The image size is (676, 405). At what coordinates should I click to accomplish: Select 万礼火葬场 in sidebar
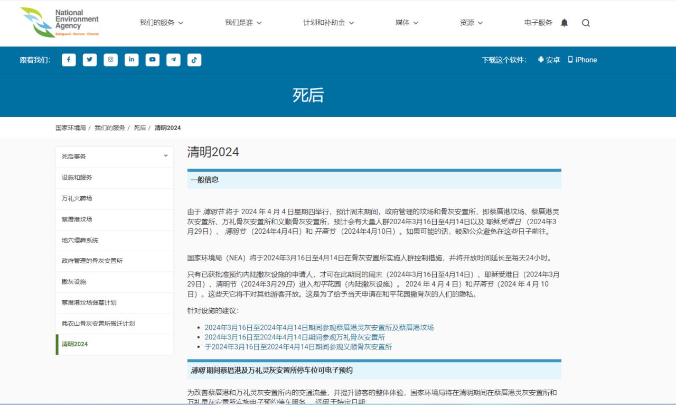pyautogui.click(x=115, y=198)
